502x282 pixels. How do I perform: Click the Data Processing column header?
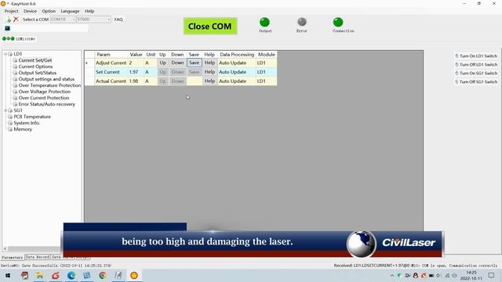pyautogui.click(x=237, y=55)
